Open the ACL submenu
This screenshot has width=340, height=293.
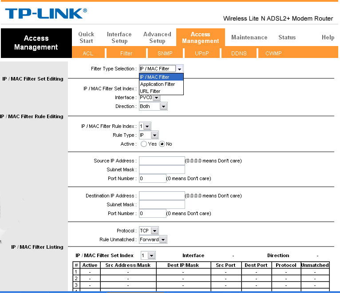coord(88,53)
